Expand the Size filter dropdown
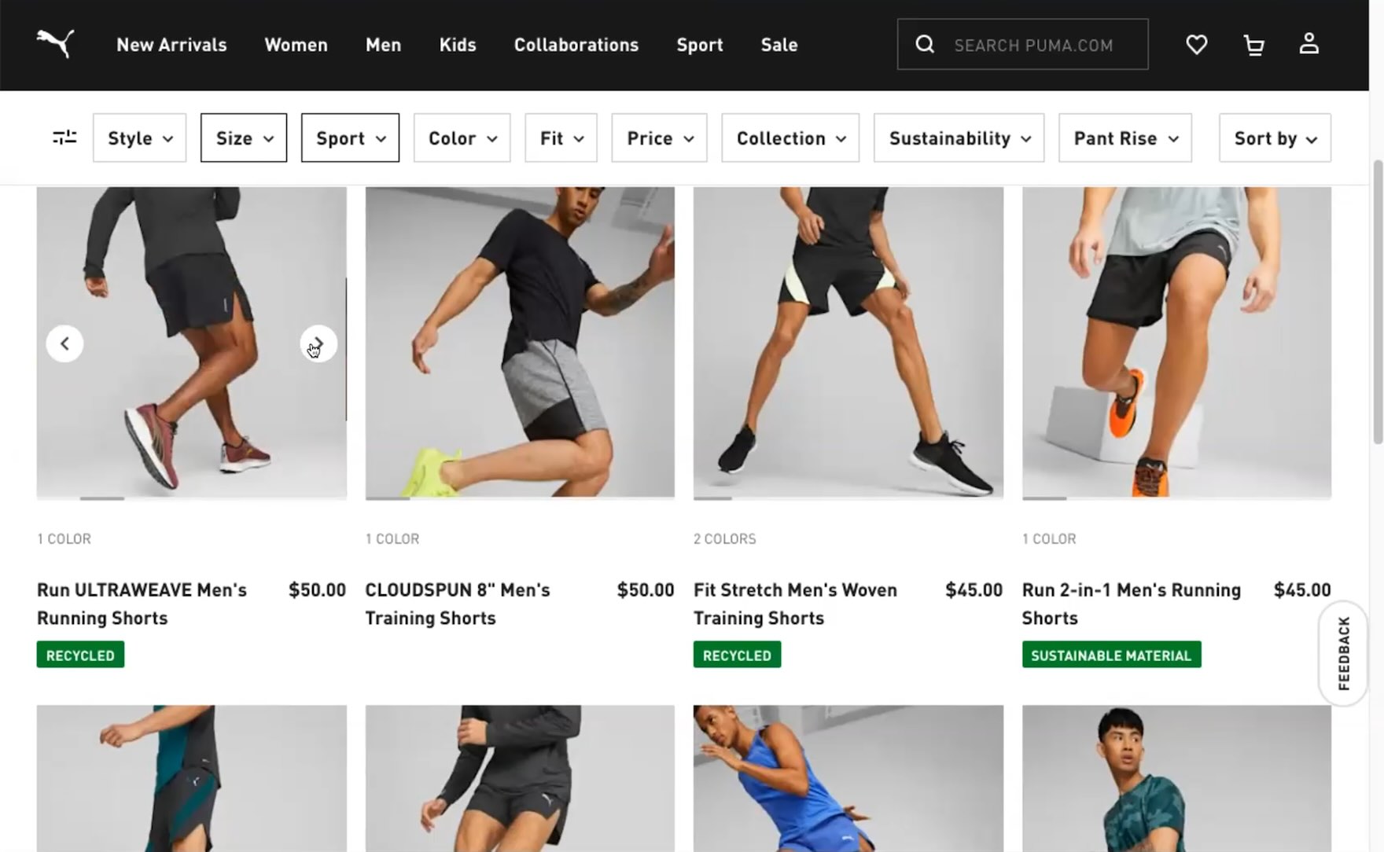 (244, 138)
